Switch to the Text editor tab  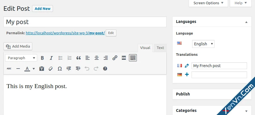[x=160, y=48]
